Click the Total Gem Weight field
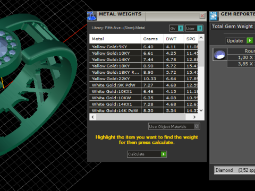The height and width of the screenshot is (191, 255). (233, 27)
